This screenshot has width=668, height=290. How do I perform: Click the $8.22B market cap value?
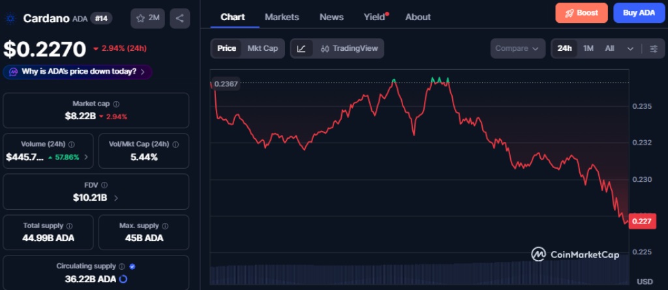click(x=80, y=116)
